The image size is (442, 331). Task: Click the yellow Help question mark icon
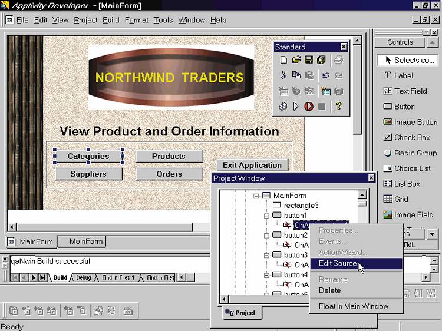coord(338,106)
